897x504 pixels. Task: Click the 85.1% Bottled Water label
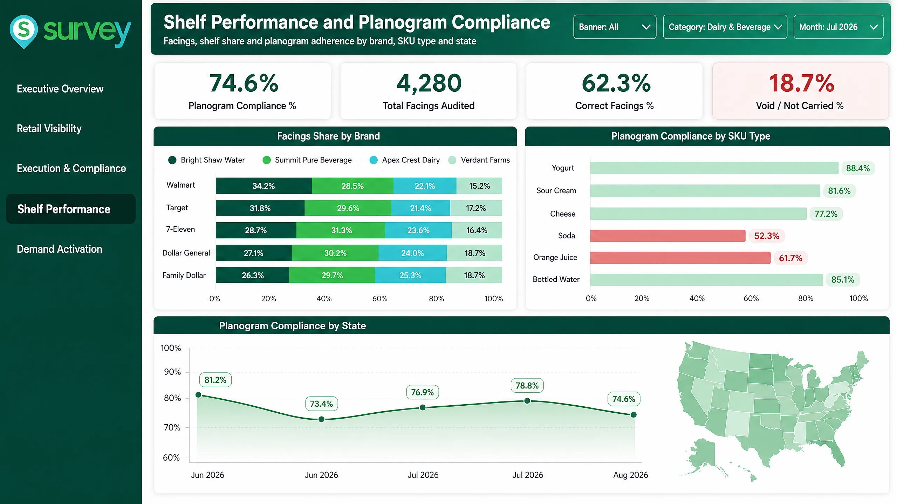pyautogui.click(x=843, y=280)
